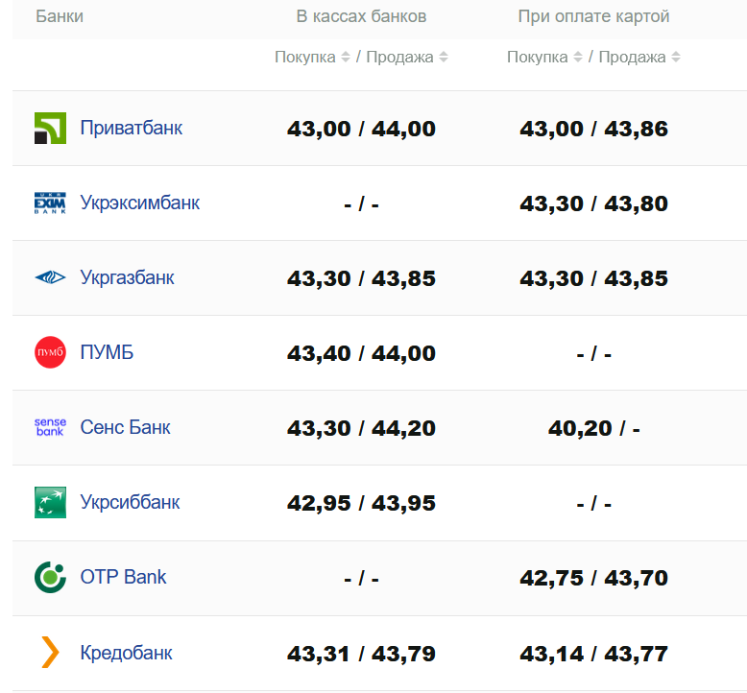Click the В кассах банков column header
The image size is (747, 693).
[x=361, y=16]
